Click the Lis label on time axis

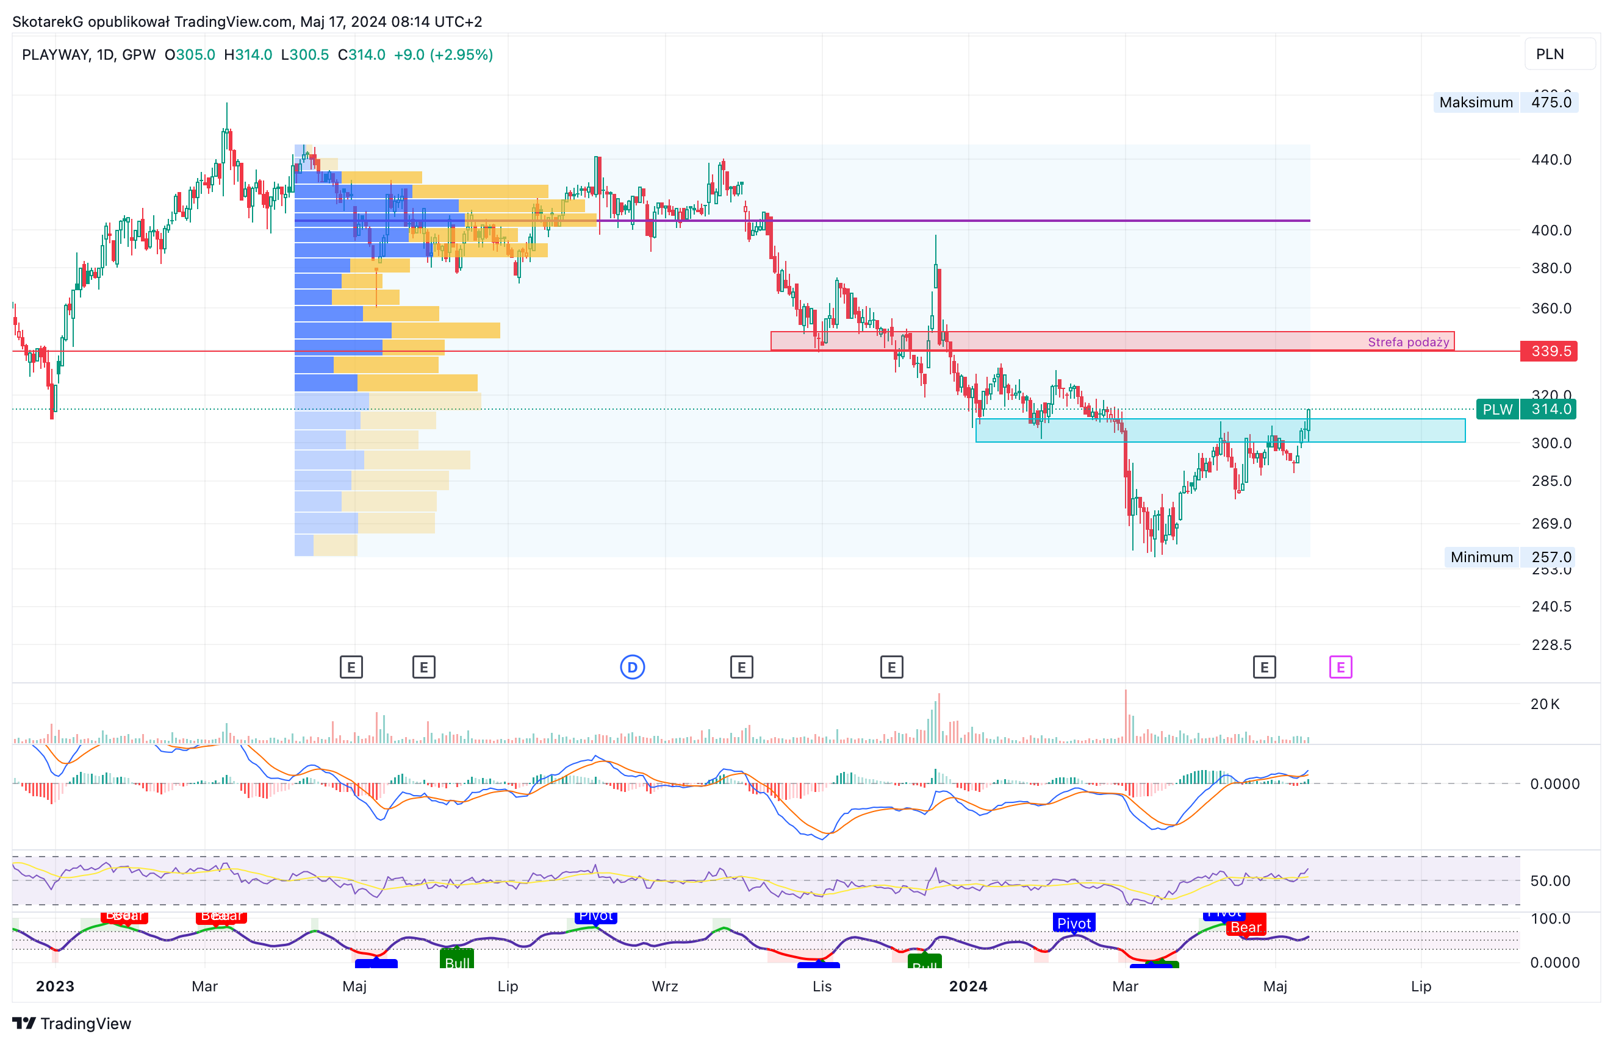(x=821, y=986)
